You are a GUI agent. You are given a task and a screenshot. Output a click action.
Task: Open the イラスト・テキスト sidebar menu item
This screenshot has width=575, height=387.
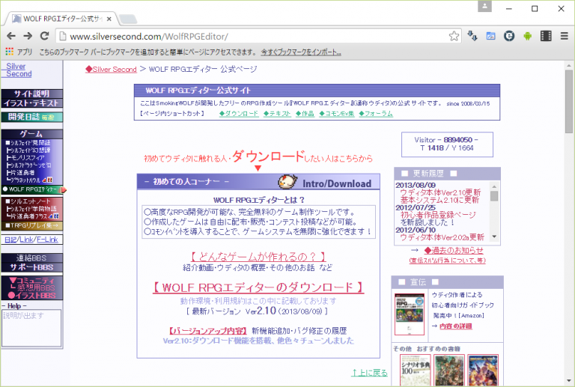click(31, 103)
